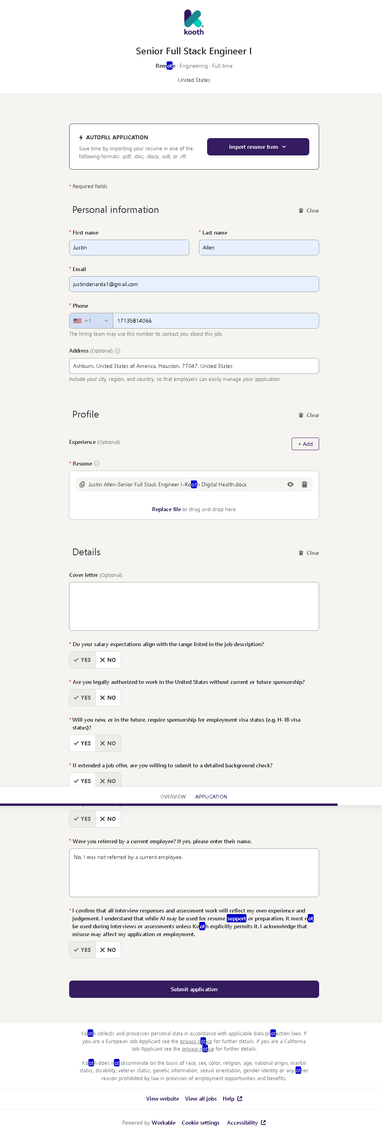This screenshot has height=1136, width=382.
Task: Select YES for salary expectations question
Action: [83, 660]
